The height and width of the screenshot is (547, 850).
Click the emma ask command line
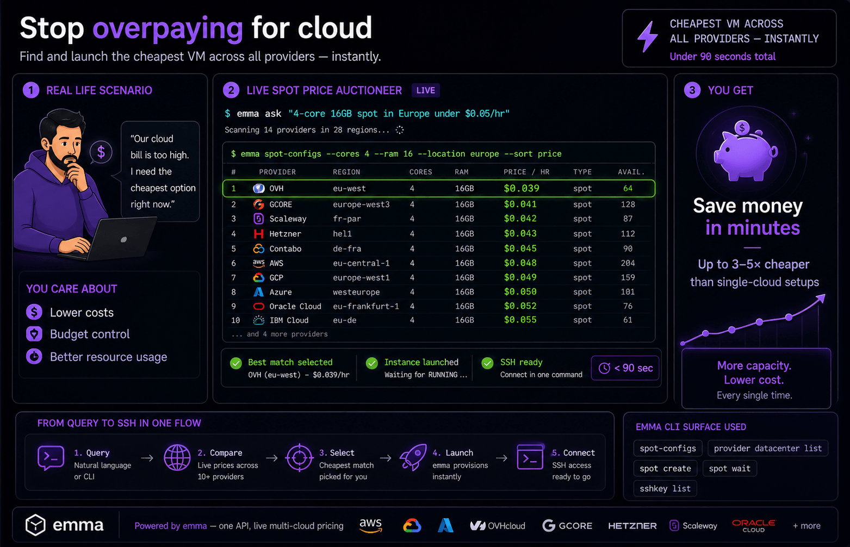pyautogui.click(x=367, y=114)
